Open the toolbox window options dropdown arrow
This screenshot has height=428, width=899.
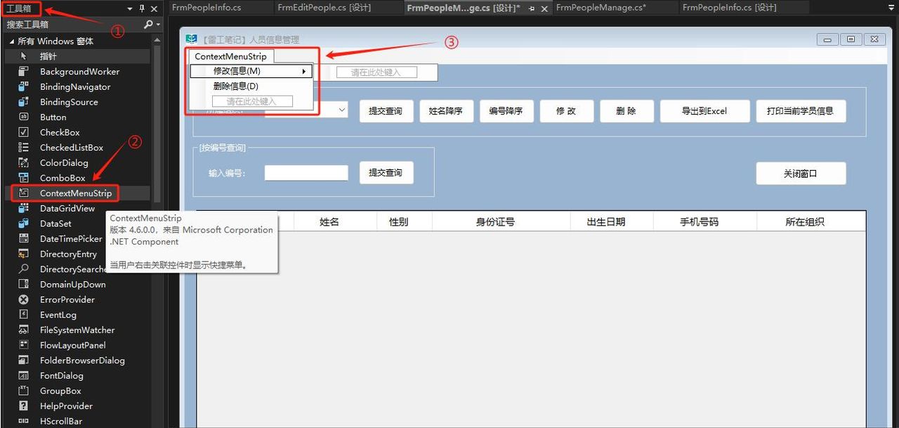130,8
